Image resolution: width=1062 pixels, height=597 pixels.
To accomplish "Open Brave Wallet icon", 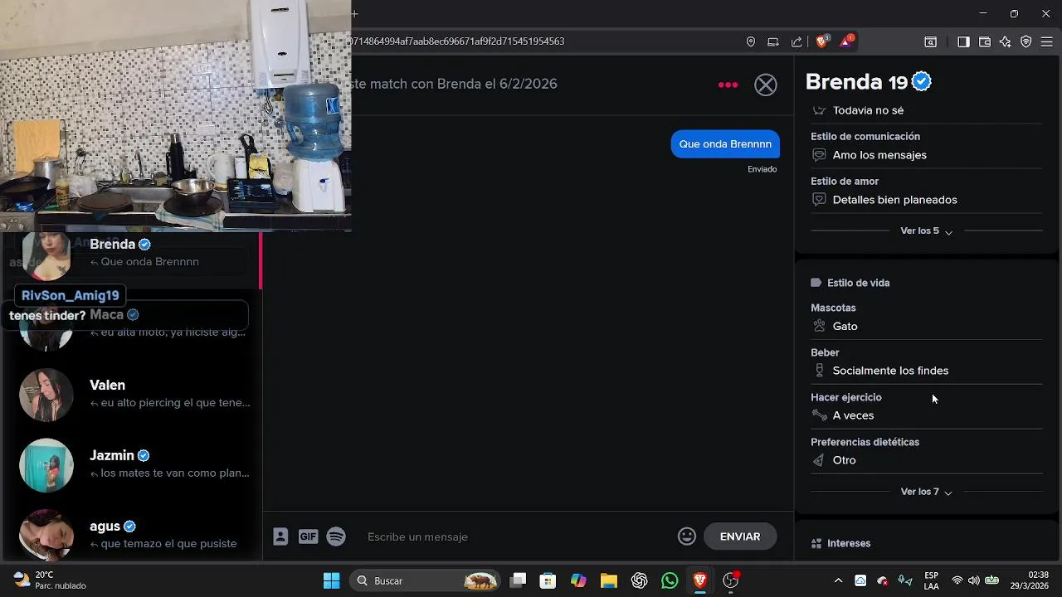I will (985, 41).
